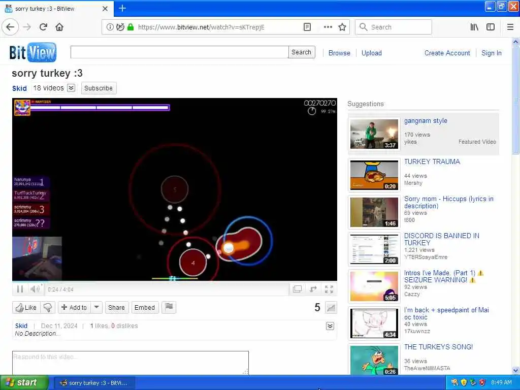
Task: Select the sorry turkey :3 - BitView tab
Action: pos(57,9)
